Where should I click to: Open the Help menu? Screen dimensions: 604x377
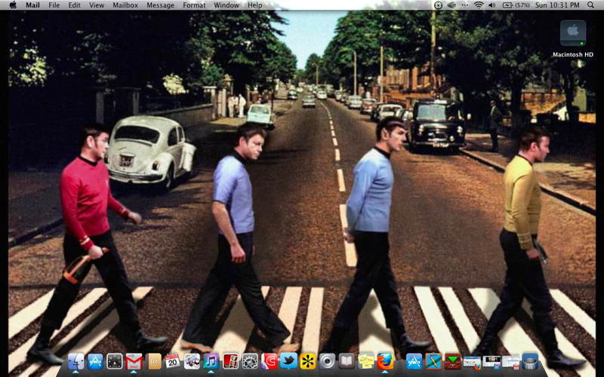tap(254, 5)
